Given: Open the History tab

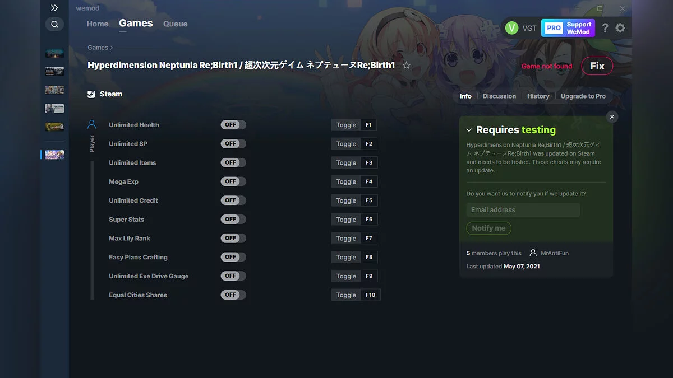Looking at the screenshot, I should click(x=538, y=96).
